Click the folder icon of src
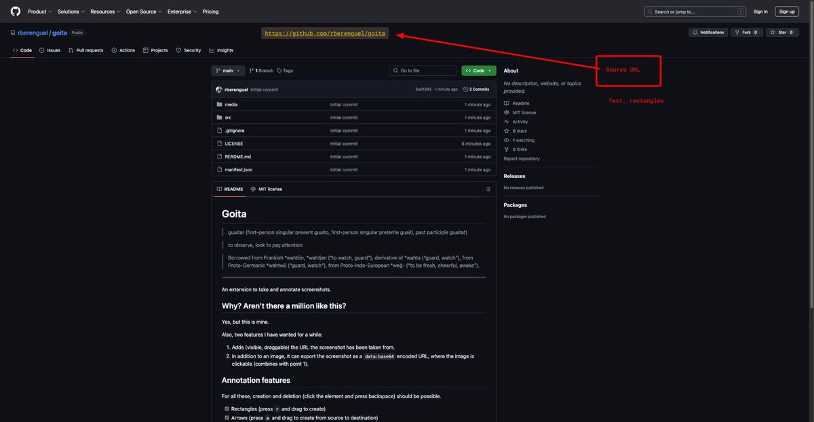This screenshot has width=814, height=422. pyautogui.click(x=219, y=117)
